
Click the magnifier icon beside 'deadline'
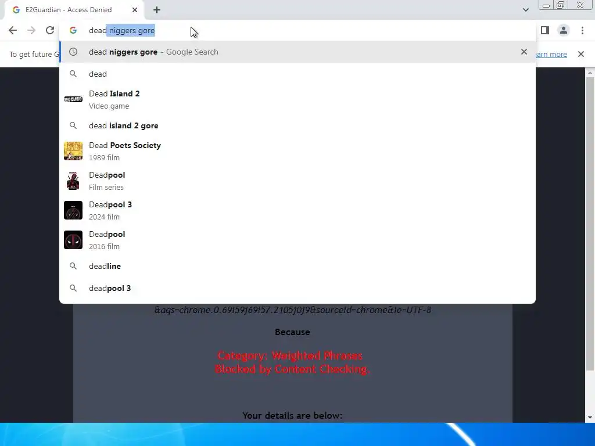[x=73, y=266]
